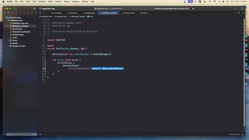The image size is (249, 140).
Task: Go back in editor history
Action: [x=44, y=13]
